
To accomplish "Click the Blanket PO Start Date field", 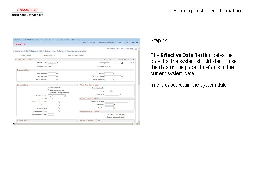I will pos(109,105).
